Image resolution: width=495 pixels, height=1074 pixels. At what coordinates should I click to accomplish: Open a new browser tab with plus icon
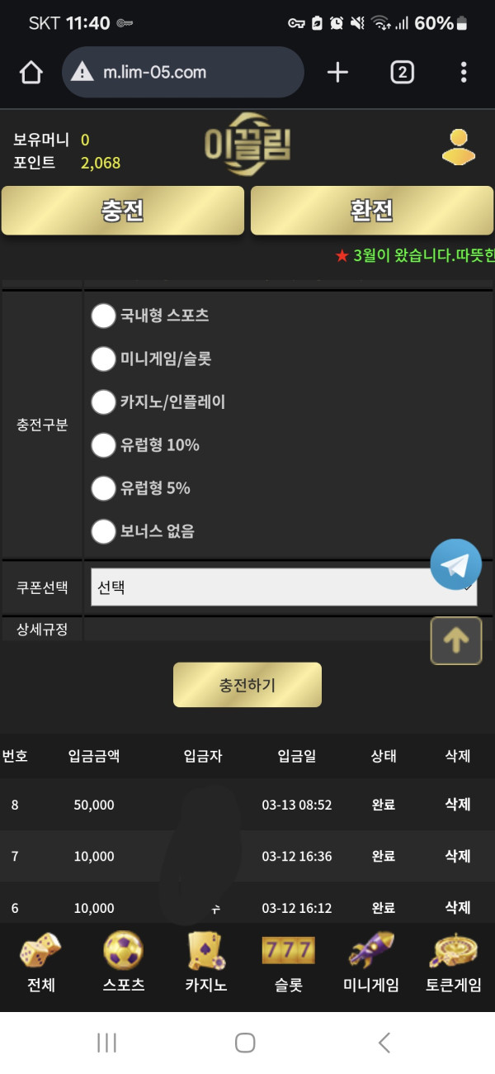337,73
